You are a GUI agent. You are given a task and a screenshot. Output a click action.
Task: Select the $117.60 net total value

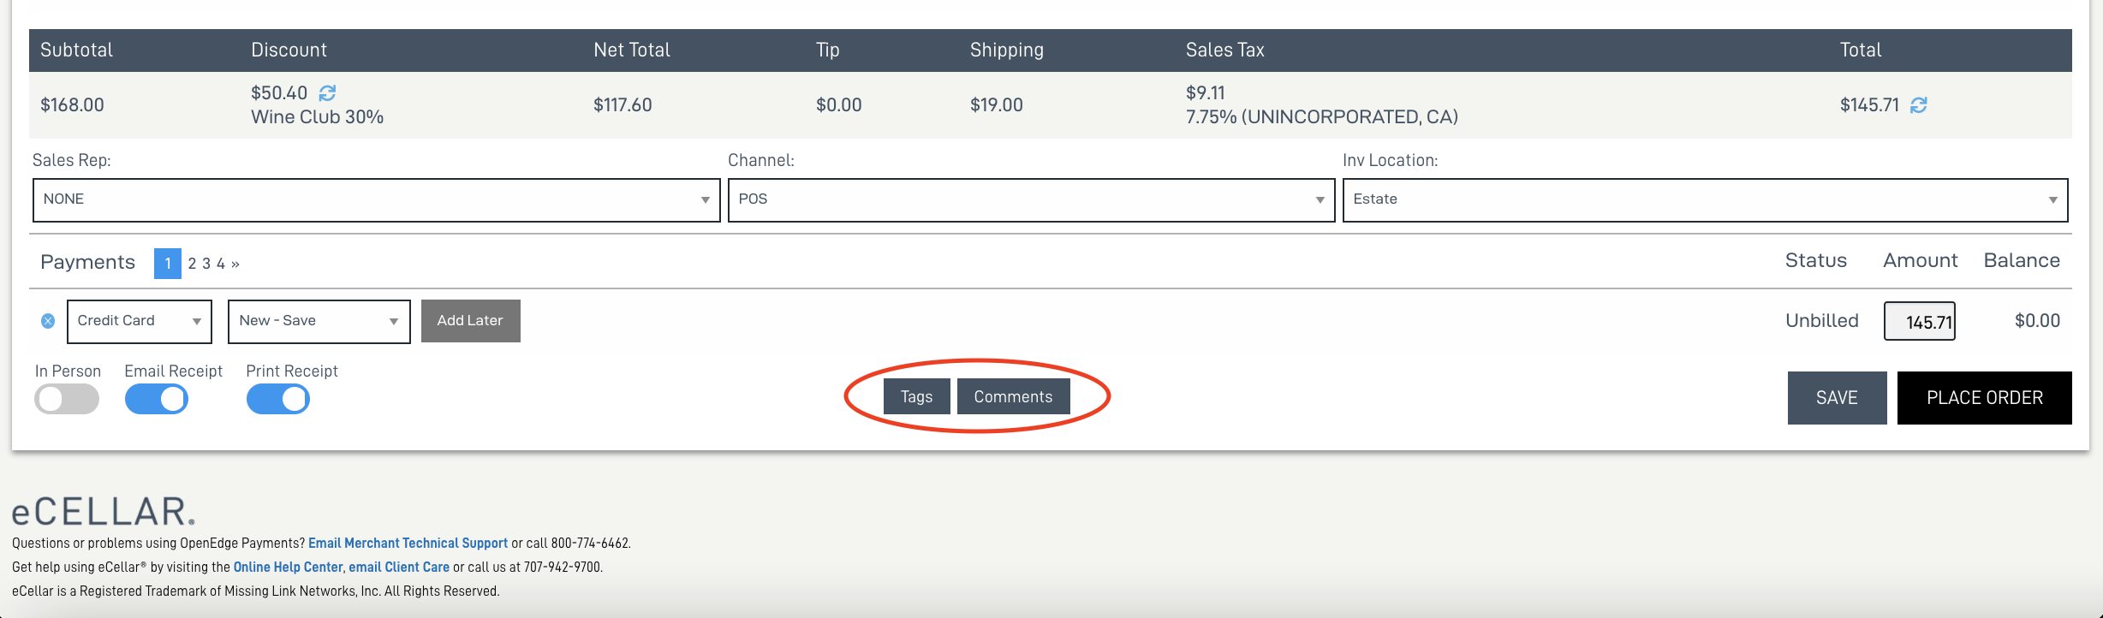coord(623,104)
